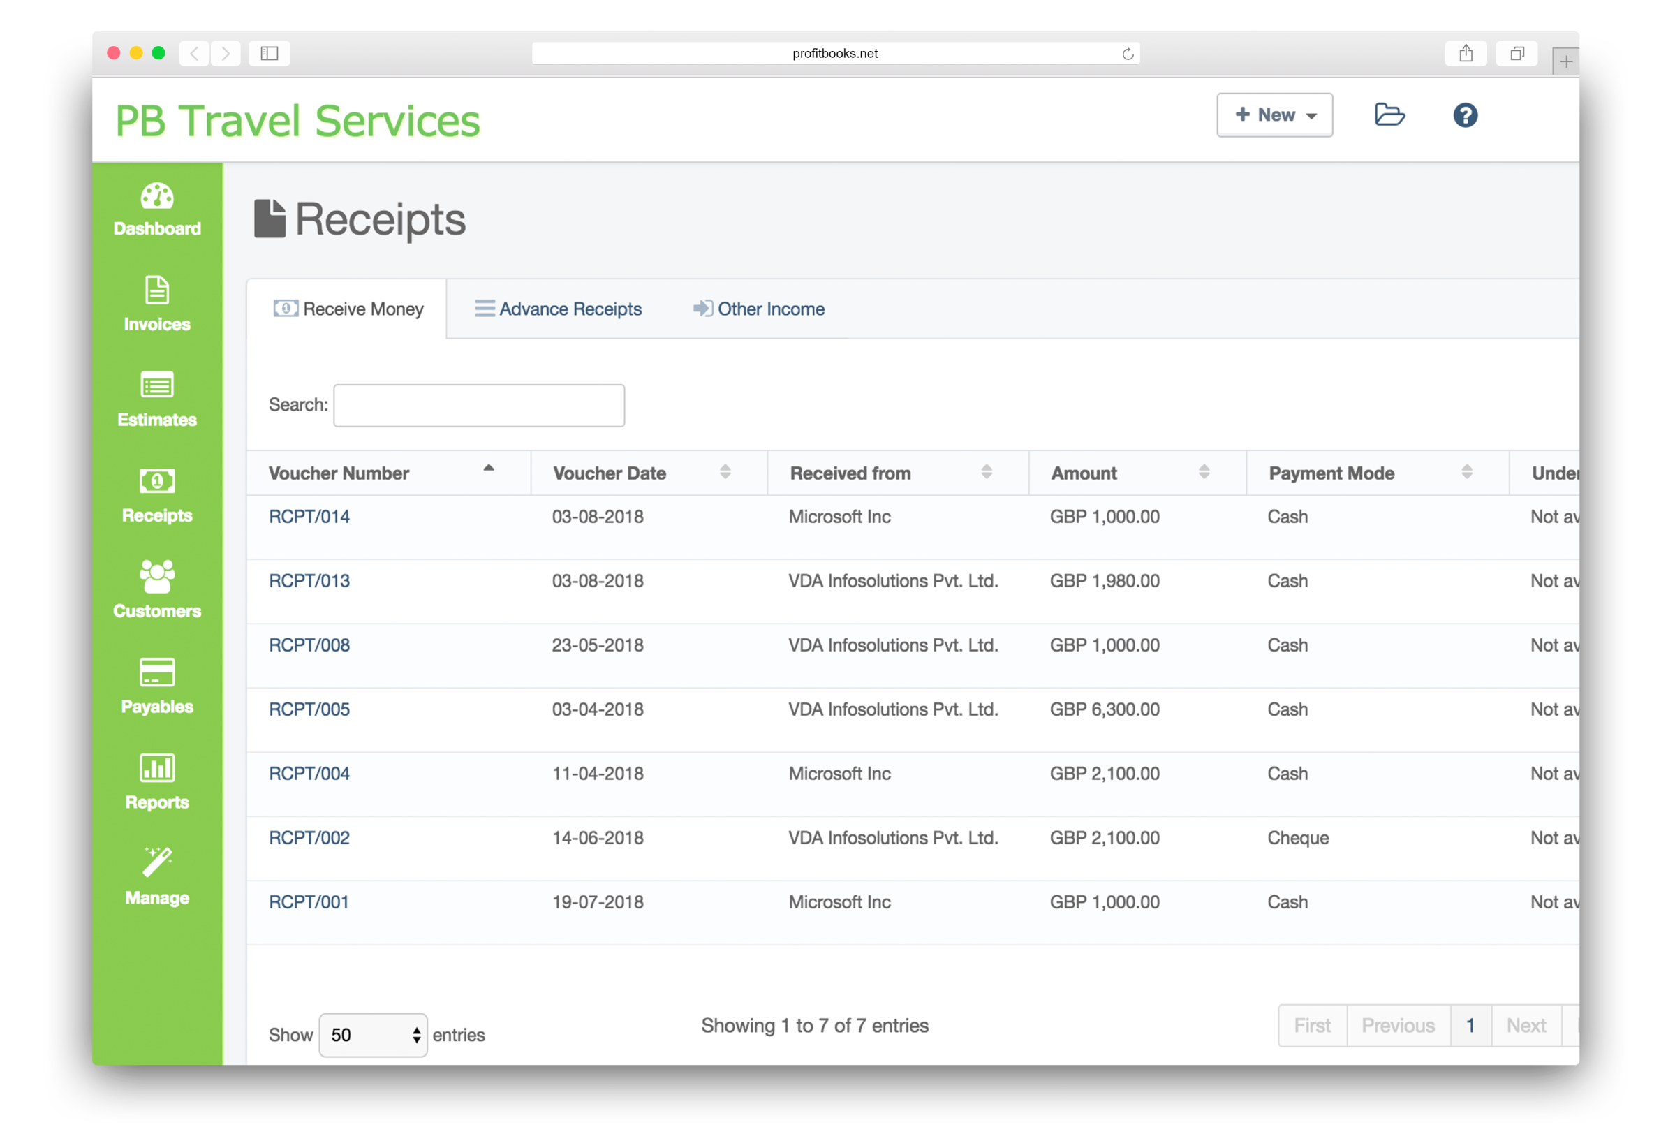Screen dimensions: 1675x1141
Task: Go to Invoices in the sidebar
Action: click(x=157, y=304)
